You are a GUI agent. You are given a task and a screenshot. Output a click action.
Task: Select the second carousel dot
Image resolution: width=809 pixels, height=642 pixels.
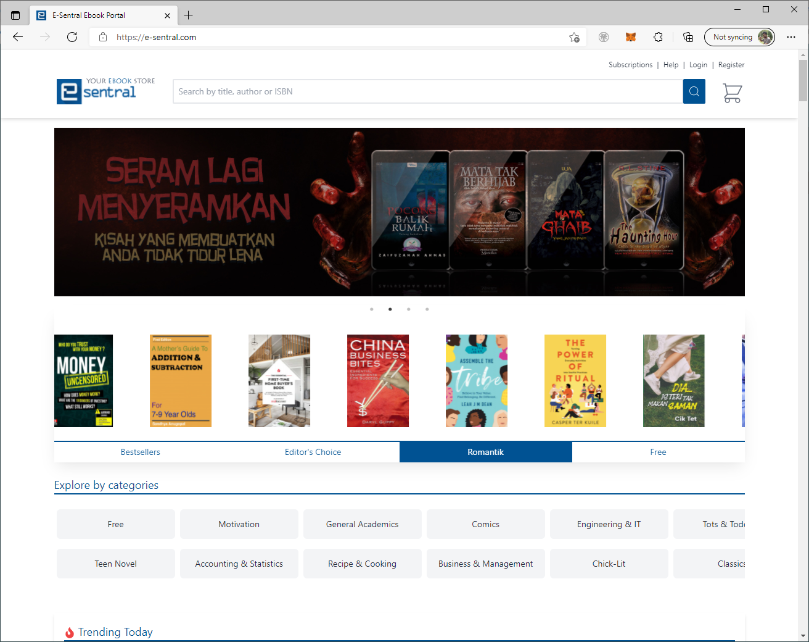[x=390, y=309]
